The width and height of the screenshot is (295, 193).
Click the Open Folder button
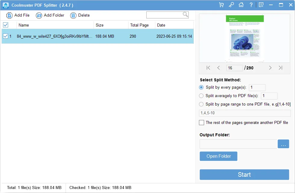(218, 156)
